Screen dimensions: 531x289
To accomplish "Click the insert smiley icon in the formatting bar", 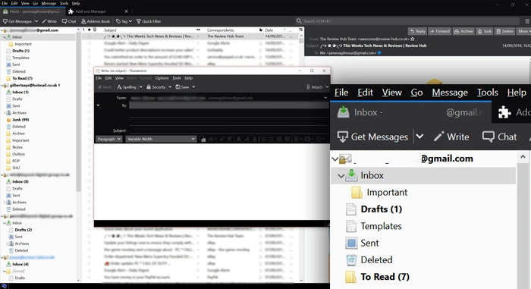I will pos(320,139).
